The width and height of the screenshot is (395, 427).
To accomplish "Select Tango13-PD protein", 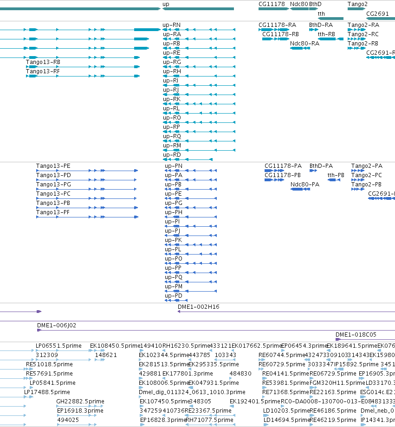I will 53,175.
